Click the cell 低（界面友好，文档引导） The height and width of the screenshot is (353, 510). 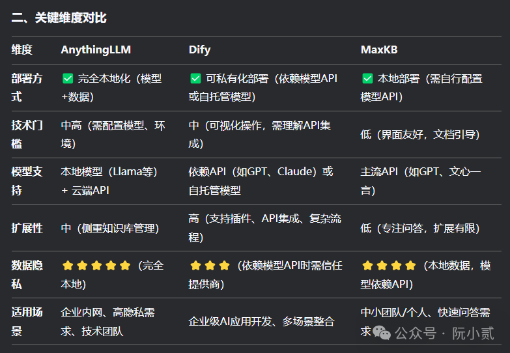pyautogui.click(x=420, y=134)
